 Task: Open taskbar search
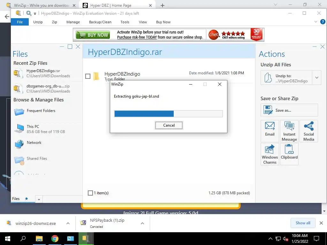point(23,239)
